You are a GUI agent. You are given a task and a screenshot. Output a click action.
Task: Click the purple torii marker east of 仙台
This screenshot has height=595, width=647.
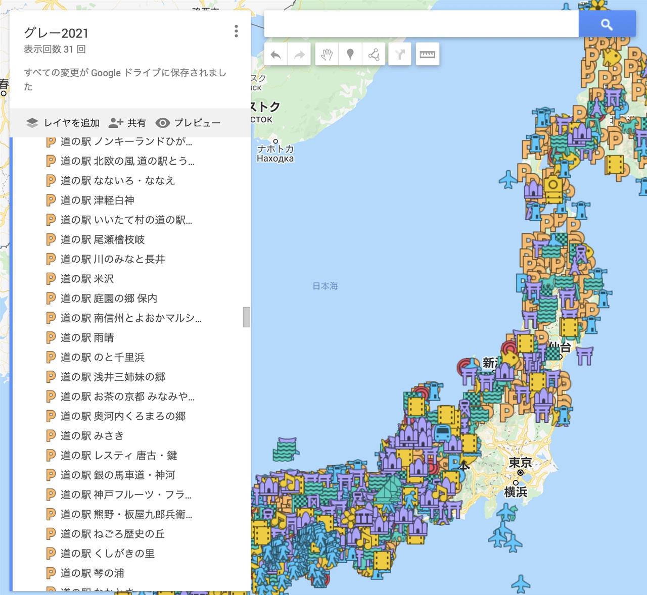point(584,356)
